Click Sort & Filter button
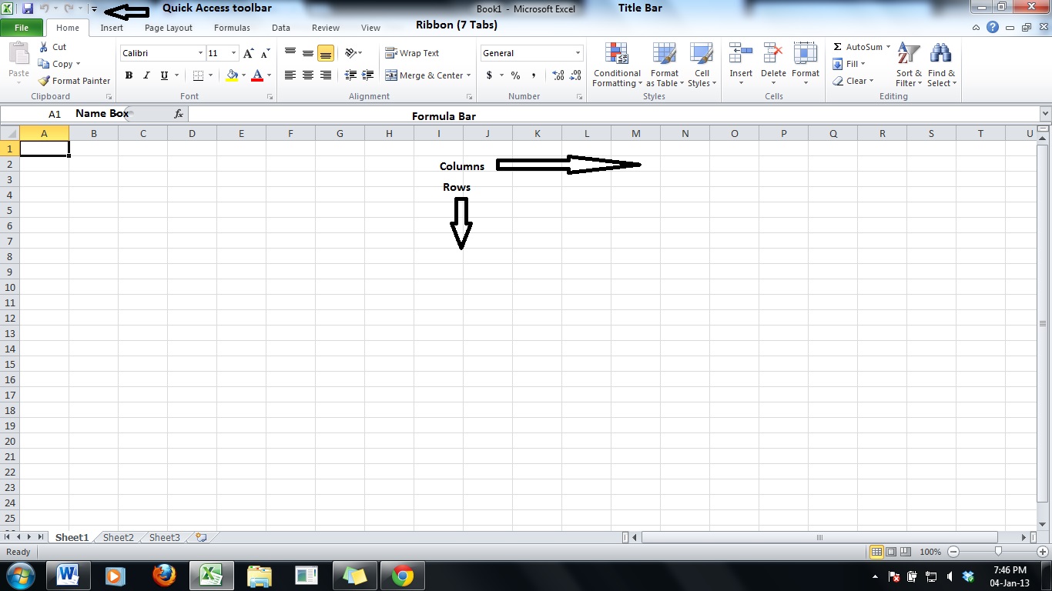This screenshot has height=591, width=1052. (x=909, y=65)
